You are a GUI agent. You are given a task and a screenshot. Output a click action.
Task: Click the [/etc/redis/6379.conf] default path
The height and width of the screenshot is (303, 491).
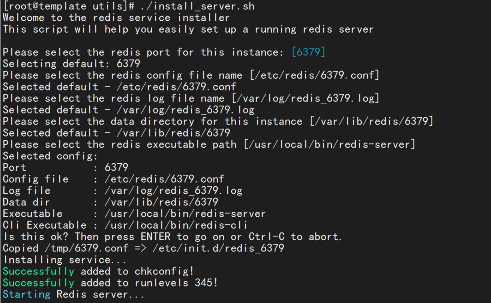point(314,75)
